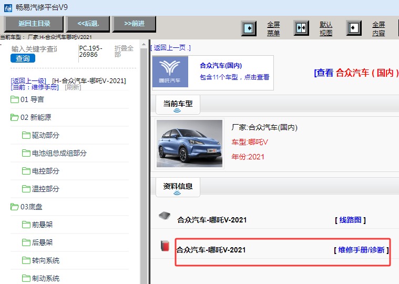Click the 哪吒汽车 brand logo

(x=170, y=72)
